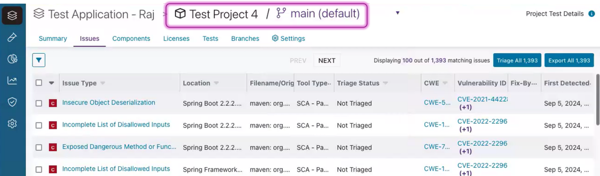The width and height of the screenshot is (600, 176).
Task: Click the Triage All 1,393 button
Action: coord(517,60)
